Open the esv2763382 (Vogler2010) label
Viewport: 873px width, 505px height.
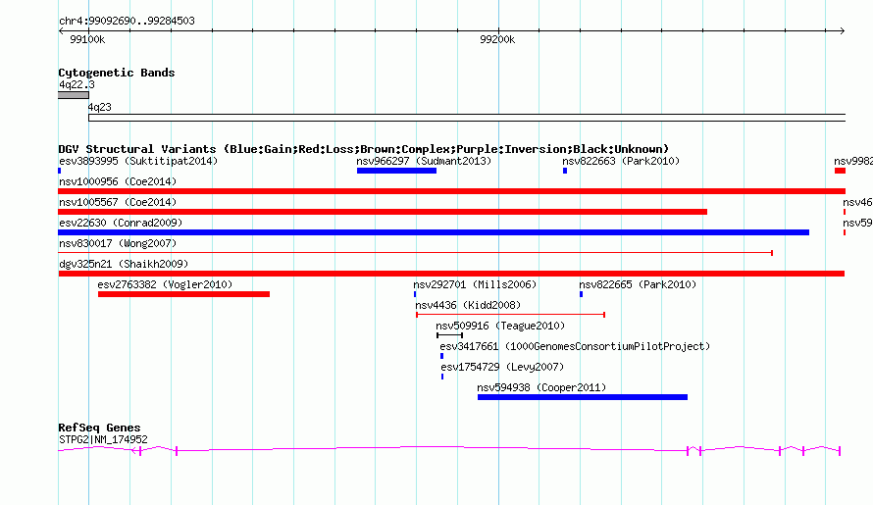click(x=165, y=284)
